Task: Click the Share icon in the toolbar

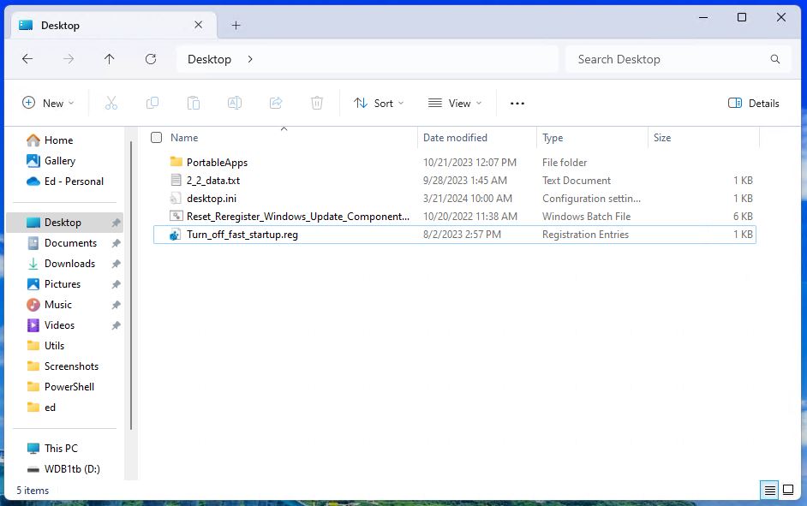Action: point(276,103)
